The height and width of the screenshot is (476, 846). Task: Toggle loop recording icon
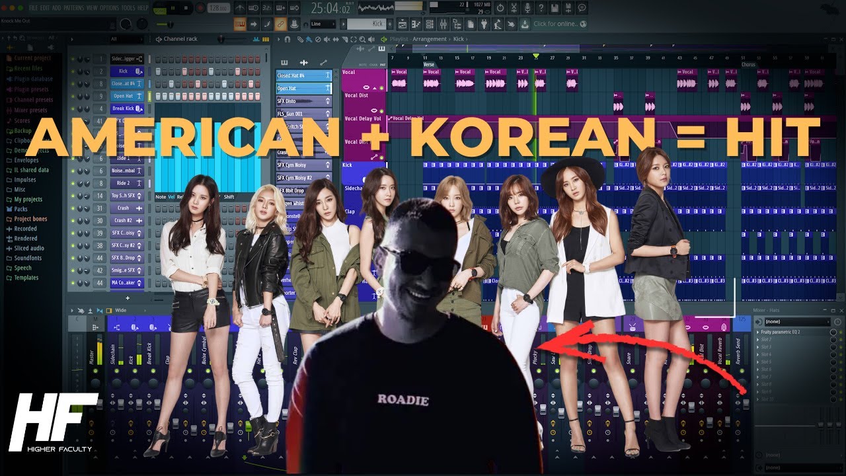pyautogui.click(x=294, y=8)
